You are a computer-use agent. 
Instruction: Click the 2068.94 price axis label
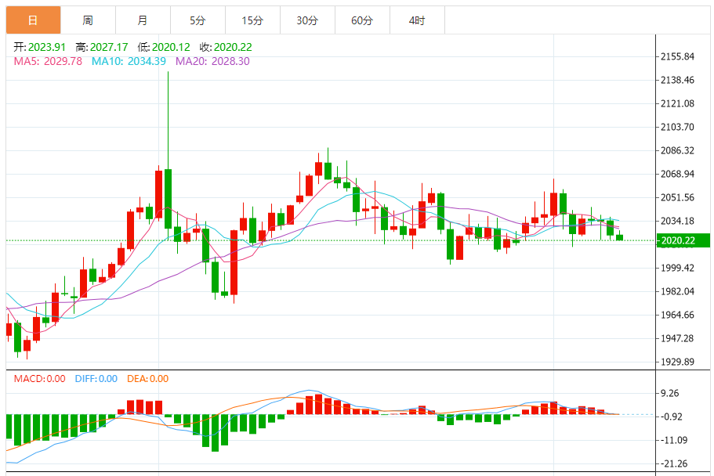678,174
